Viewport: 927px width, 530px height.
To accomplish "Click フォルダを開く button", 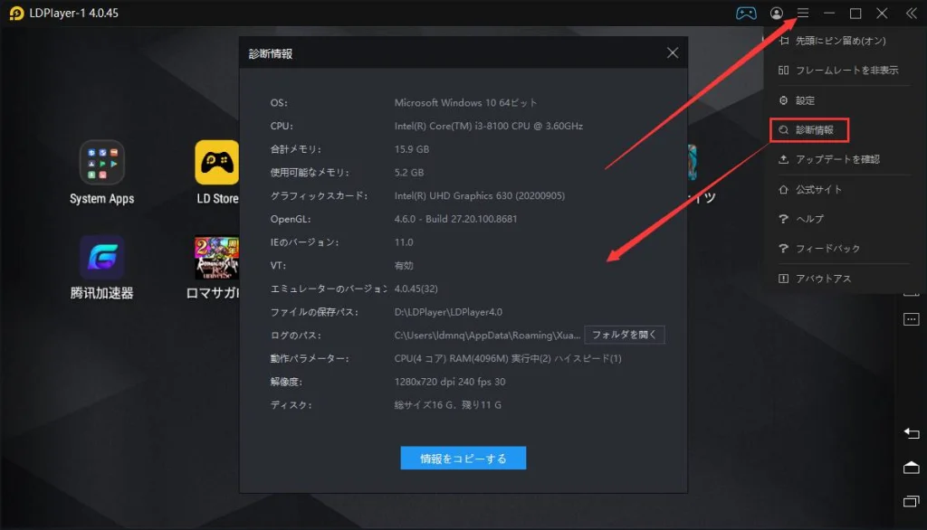I will pos(625,335).
